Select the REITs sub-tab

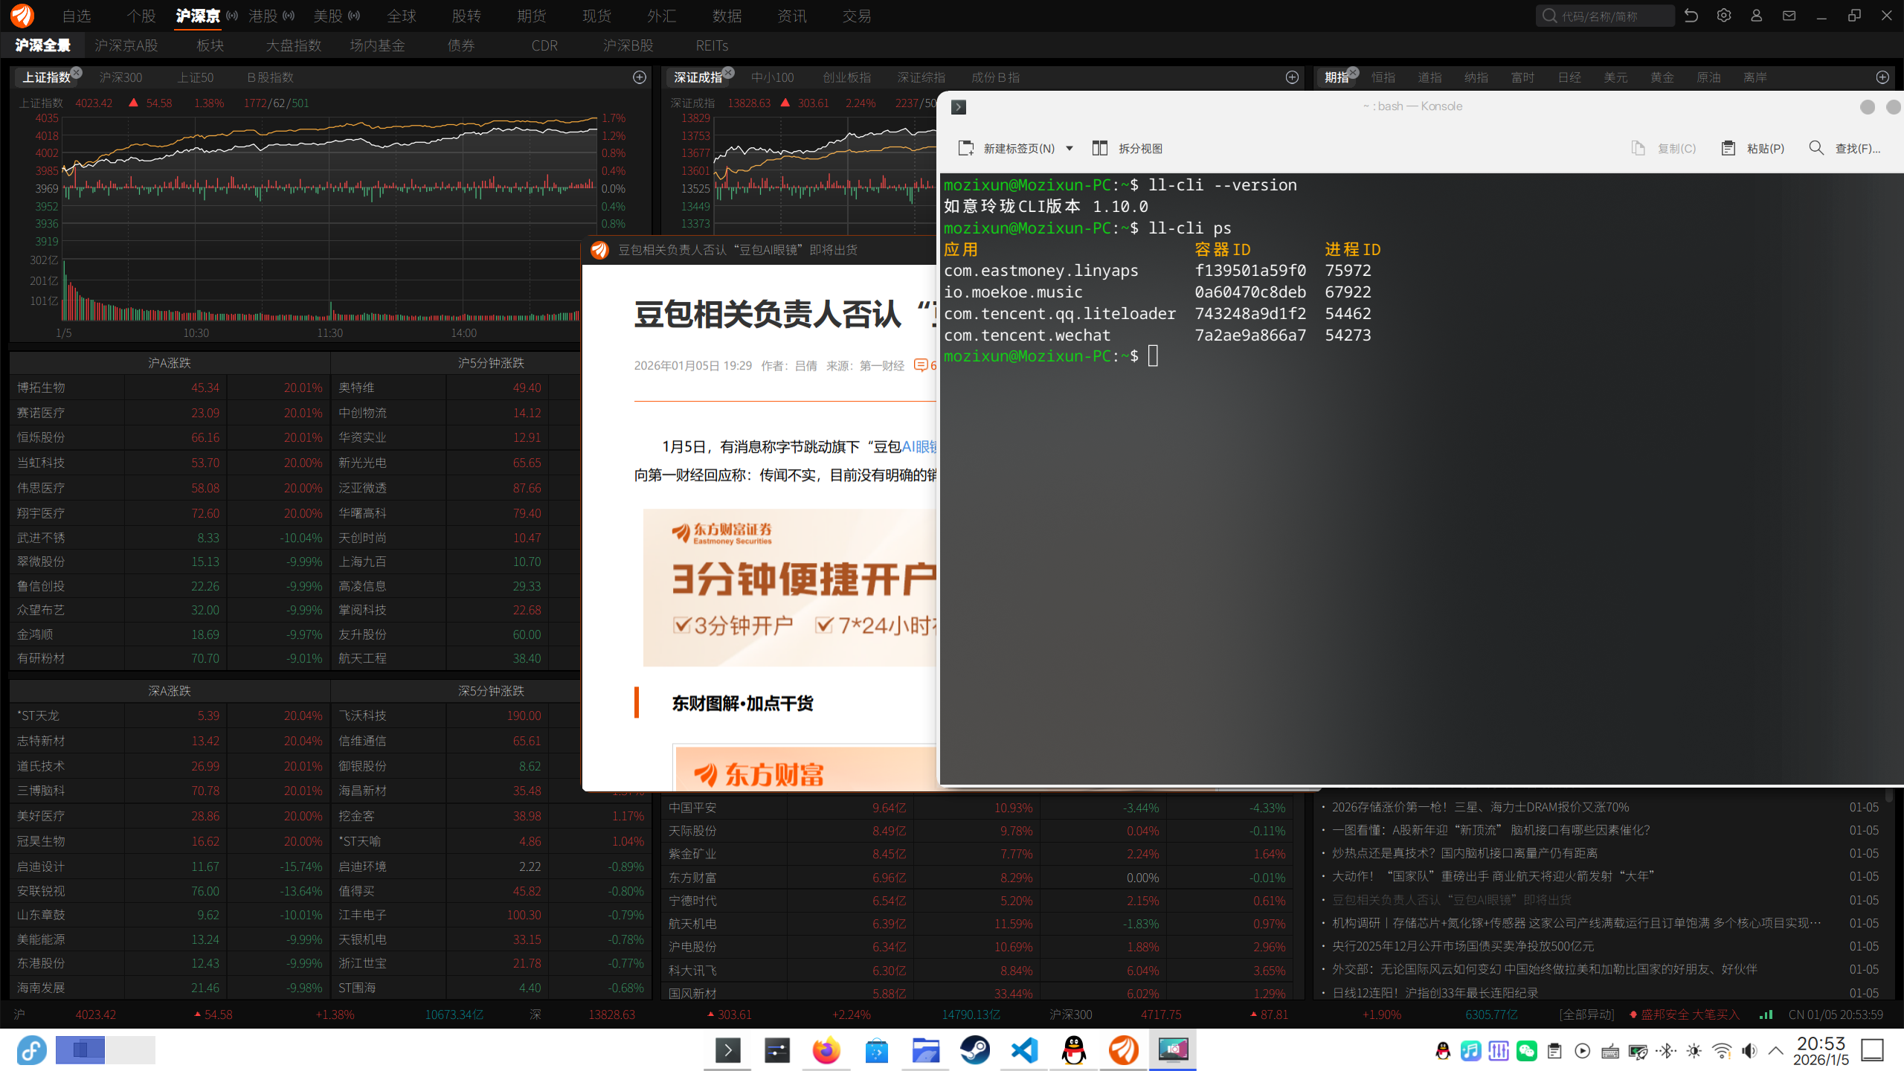(712, 45)
